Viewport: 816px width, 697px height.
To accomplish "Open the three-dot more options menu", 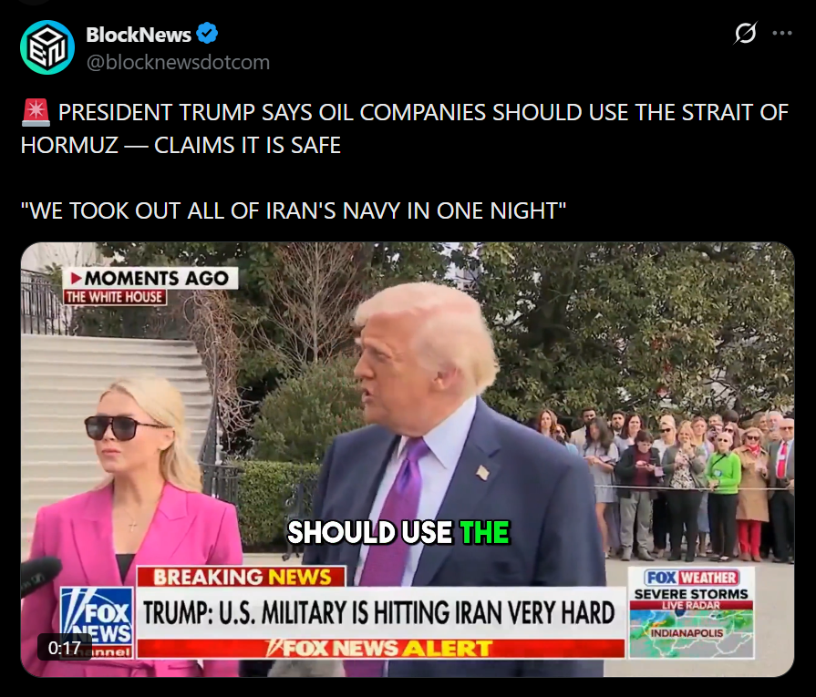I will point(781,34).
